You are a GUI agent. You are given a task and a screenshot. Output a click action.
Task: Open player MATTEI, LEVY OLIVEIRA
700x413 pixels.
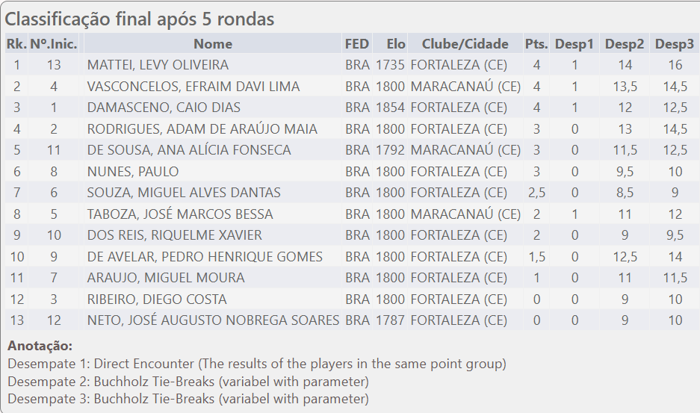[158, 65]
